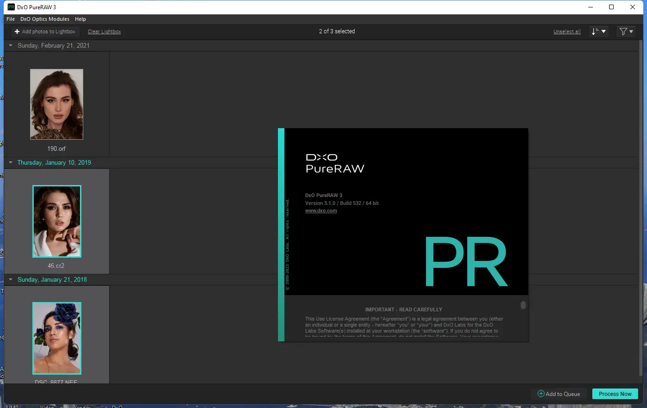
Task: Click the DxO PureRAW title bar icon
Action: pyautogui.click(x=11, y=7)
